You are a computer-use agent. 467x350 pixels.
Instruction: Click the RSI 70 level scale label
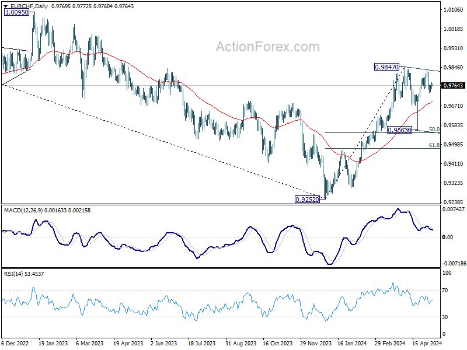(x=445, y=290)
